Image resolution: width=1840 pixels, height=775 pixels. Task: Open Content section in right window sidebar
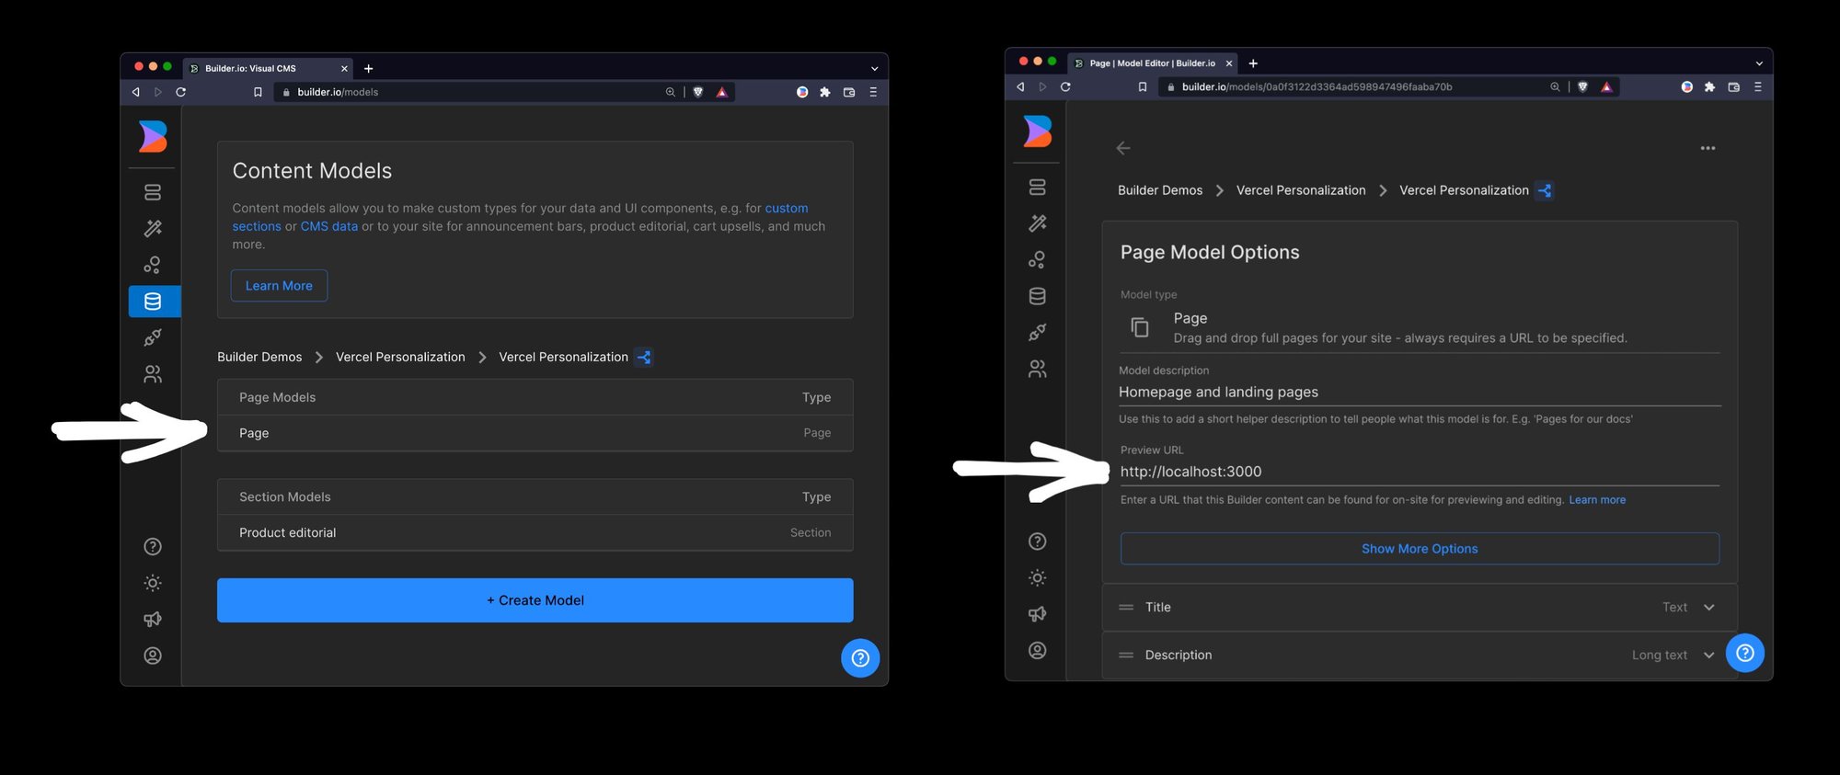point(1037,187)
